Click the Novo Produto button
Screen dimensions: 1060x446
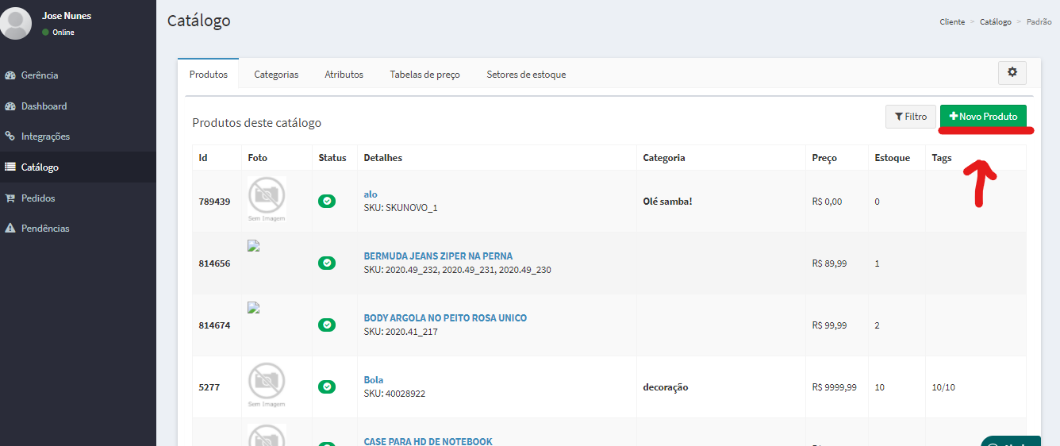(983, 117)
